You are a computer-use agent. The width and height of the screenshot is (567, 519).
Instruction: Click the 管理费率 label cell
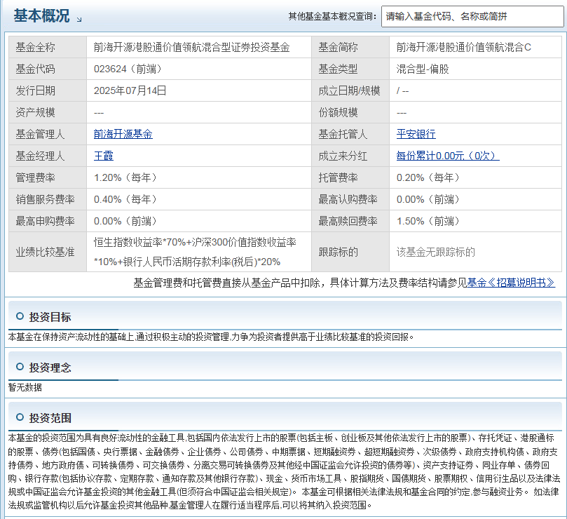click(48, 177)
